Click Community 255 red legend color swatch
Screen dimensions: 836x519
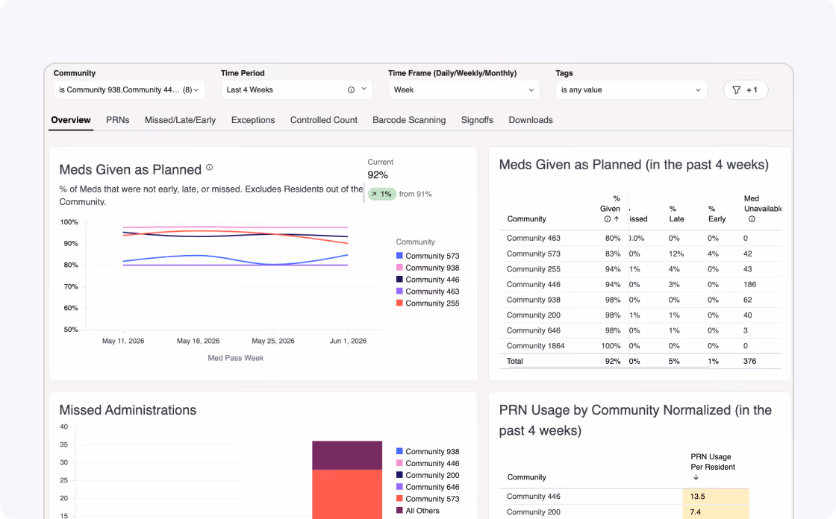(x=399, y=303)
